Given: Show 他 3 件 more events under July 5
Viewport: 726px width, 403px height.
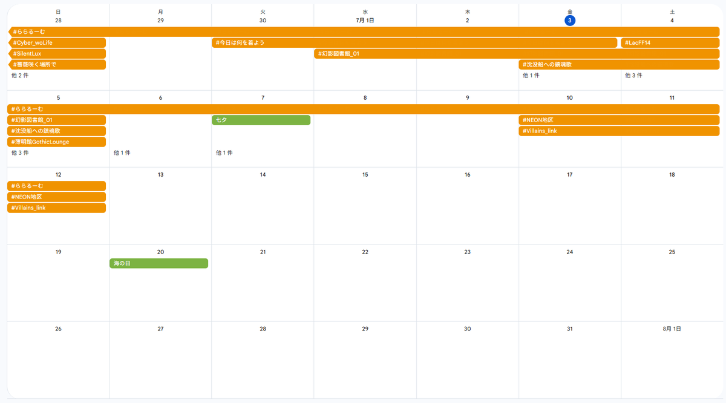Looking at the screenshot, I should click(x=20, y=153).
